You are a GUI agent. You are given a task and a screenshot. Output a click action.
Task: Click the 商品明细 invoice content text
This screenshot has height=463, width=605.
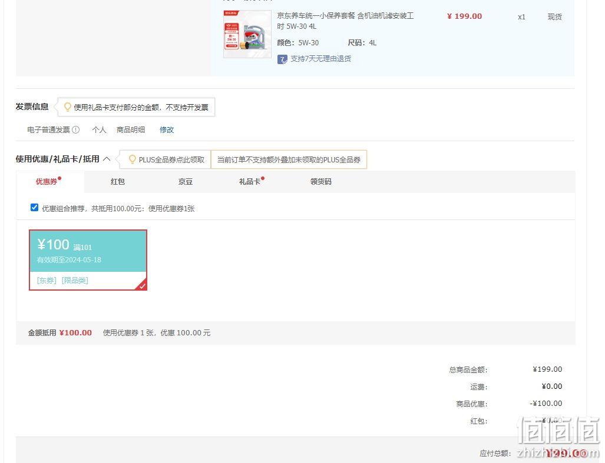(x=131, y=130)
